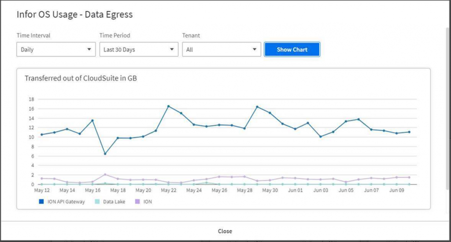
Task: Click the ION API Gateway legend label
Action: click(66, 202)
